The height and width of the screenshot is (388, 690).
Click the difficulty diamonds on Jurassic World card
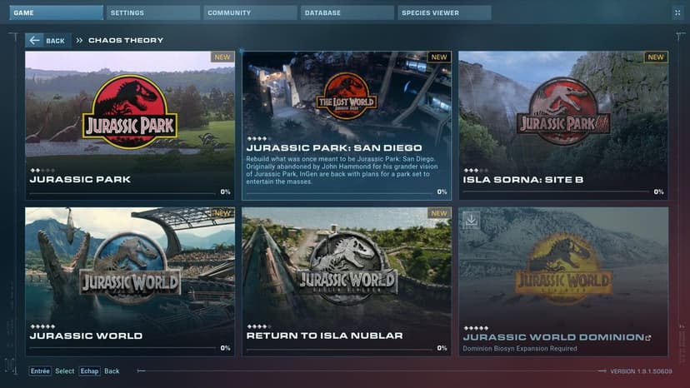click(x=42, y=327)
